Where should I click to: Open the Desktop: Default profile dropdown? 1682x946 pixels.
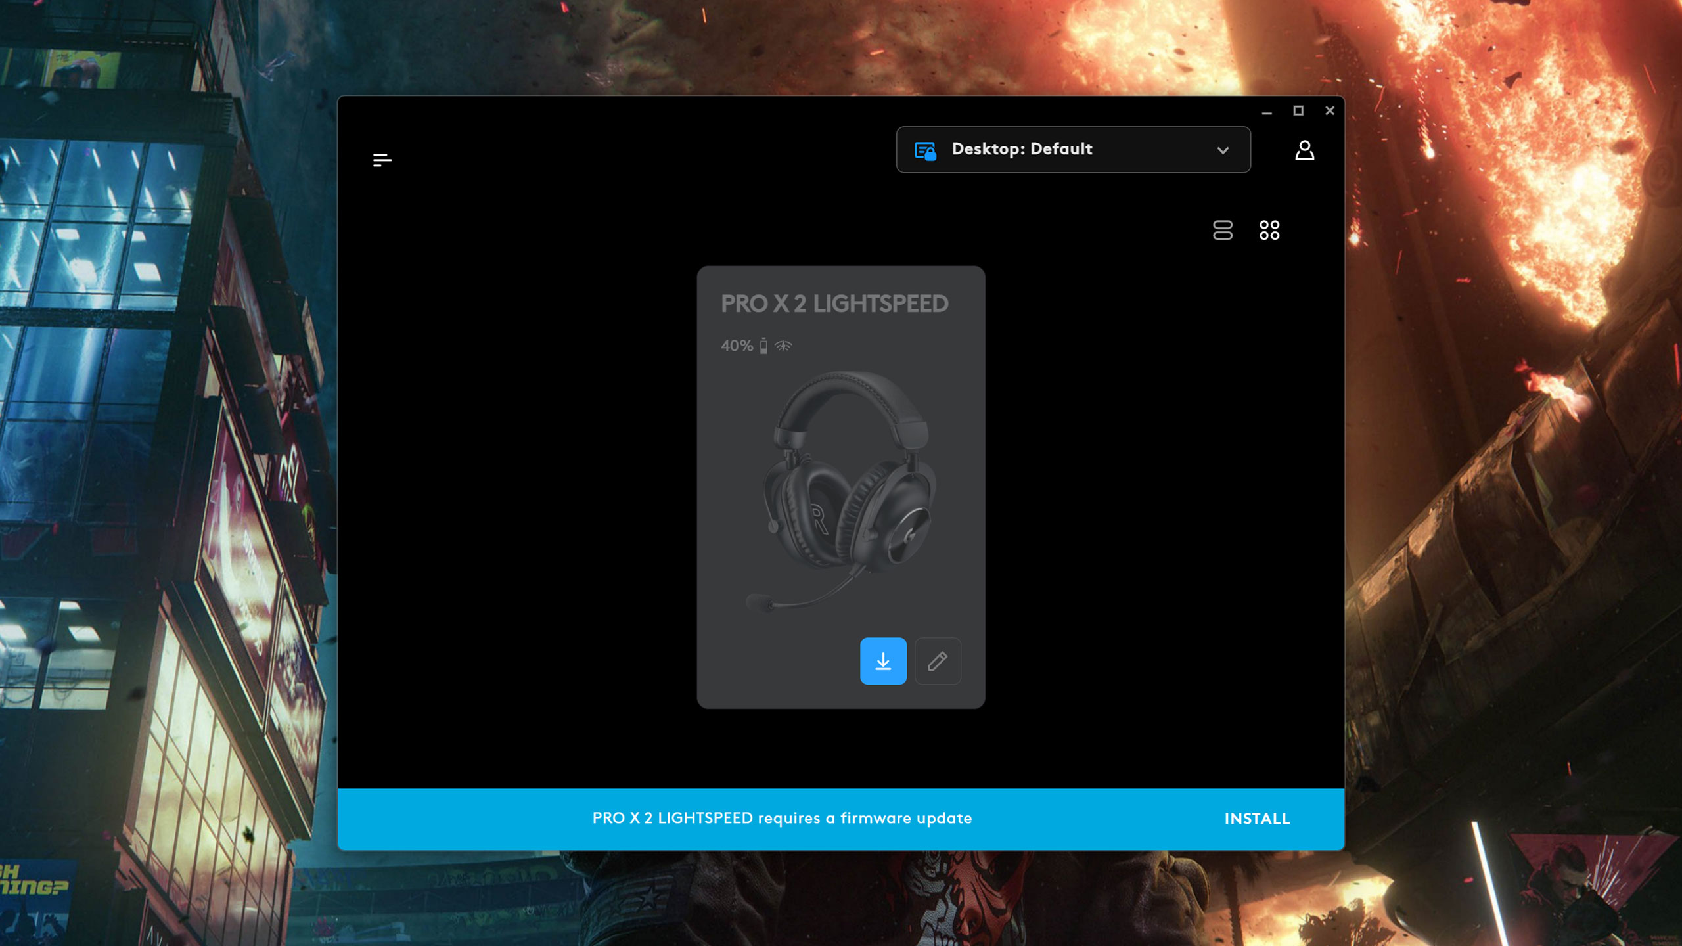pos(1073,150)
